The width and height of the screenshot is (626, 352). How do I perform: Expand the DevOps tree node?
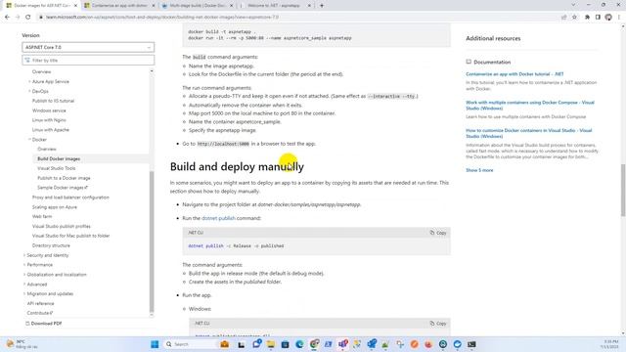tap(29, 91)
